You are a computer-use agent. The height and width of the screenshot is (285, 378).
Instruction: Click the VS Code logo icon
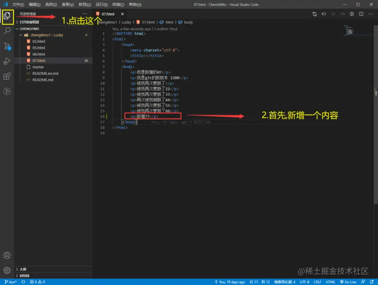5,4
